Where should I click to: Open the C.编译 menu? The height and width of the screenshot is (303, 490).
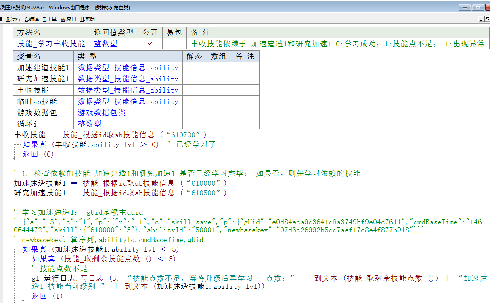coord(31,19)
